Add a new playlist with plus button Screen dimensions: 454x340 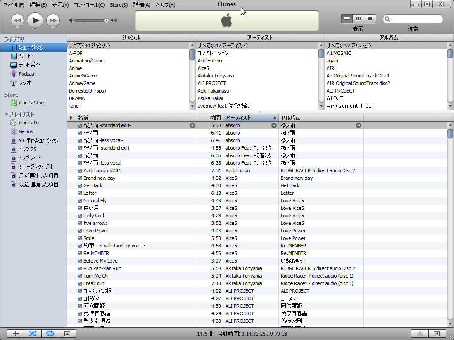coord(16,334)
